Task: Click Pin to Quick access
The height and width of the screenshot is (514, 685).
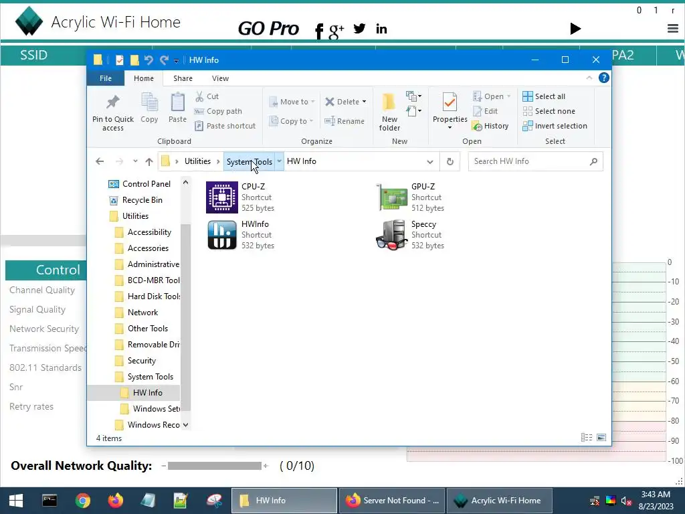Action: (x=112, y=112)
